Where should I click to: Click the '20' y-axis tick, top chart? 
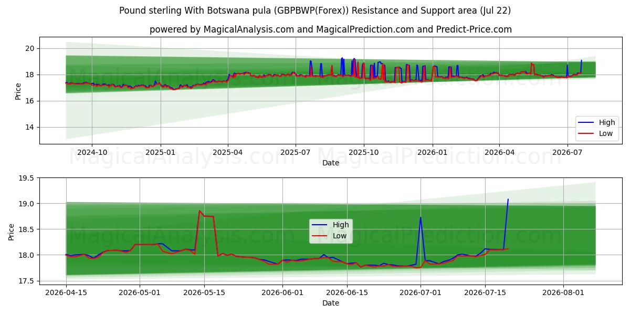30,48
